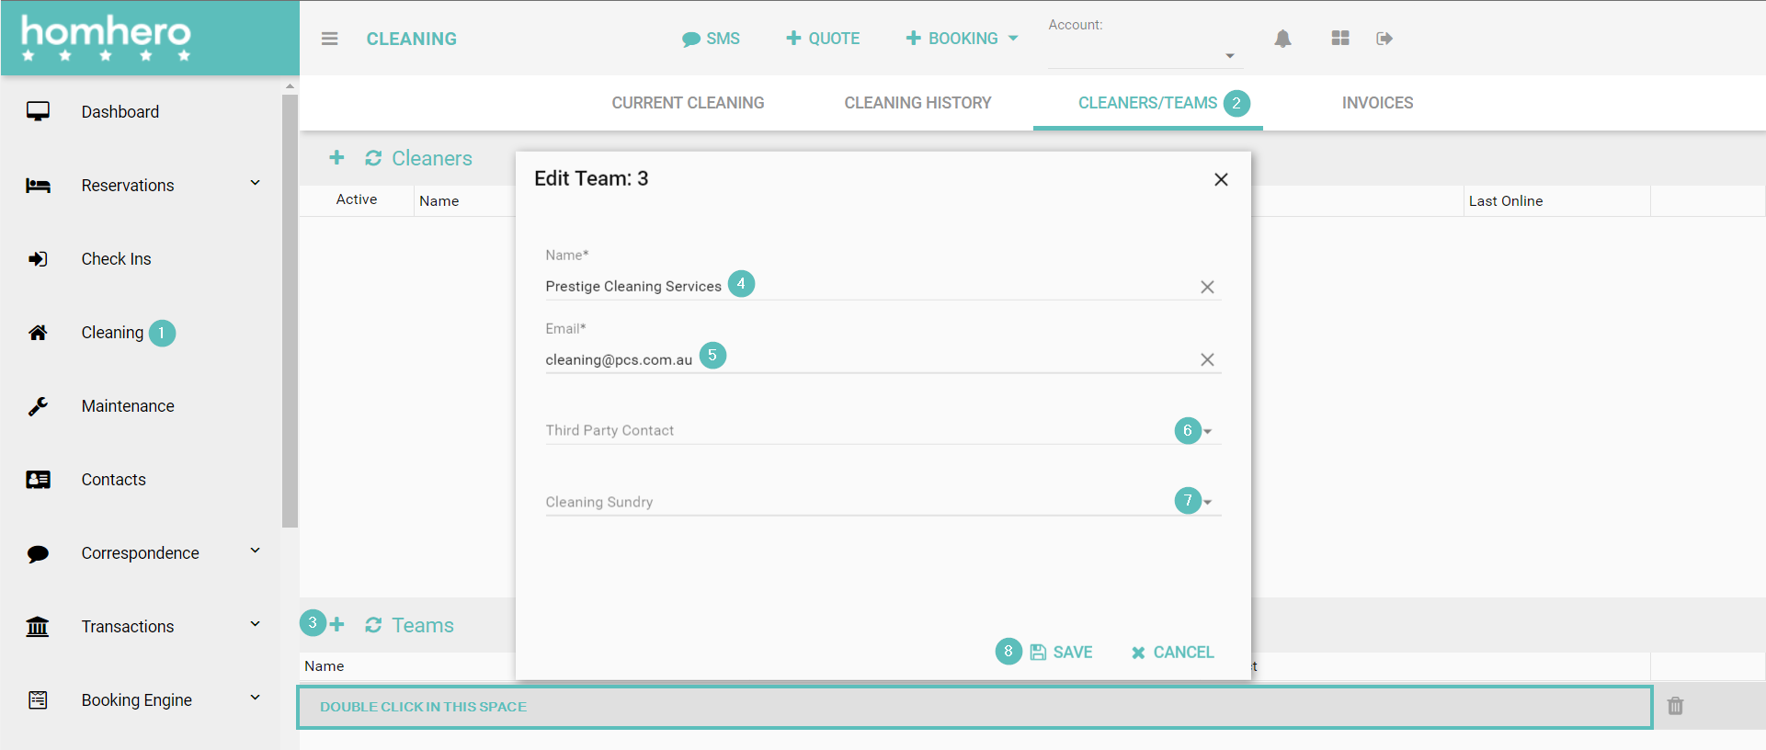Viewport: 1766px width, 750px height.
Task: Click the plus icon to add a cleaner
Action: pyautogui.click(x=336, y=158)
